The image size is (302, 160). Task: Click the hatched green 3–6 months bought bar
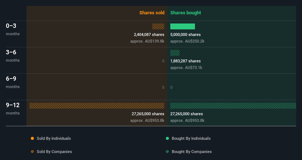click(x=175, y=53)
